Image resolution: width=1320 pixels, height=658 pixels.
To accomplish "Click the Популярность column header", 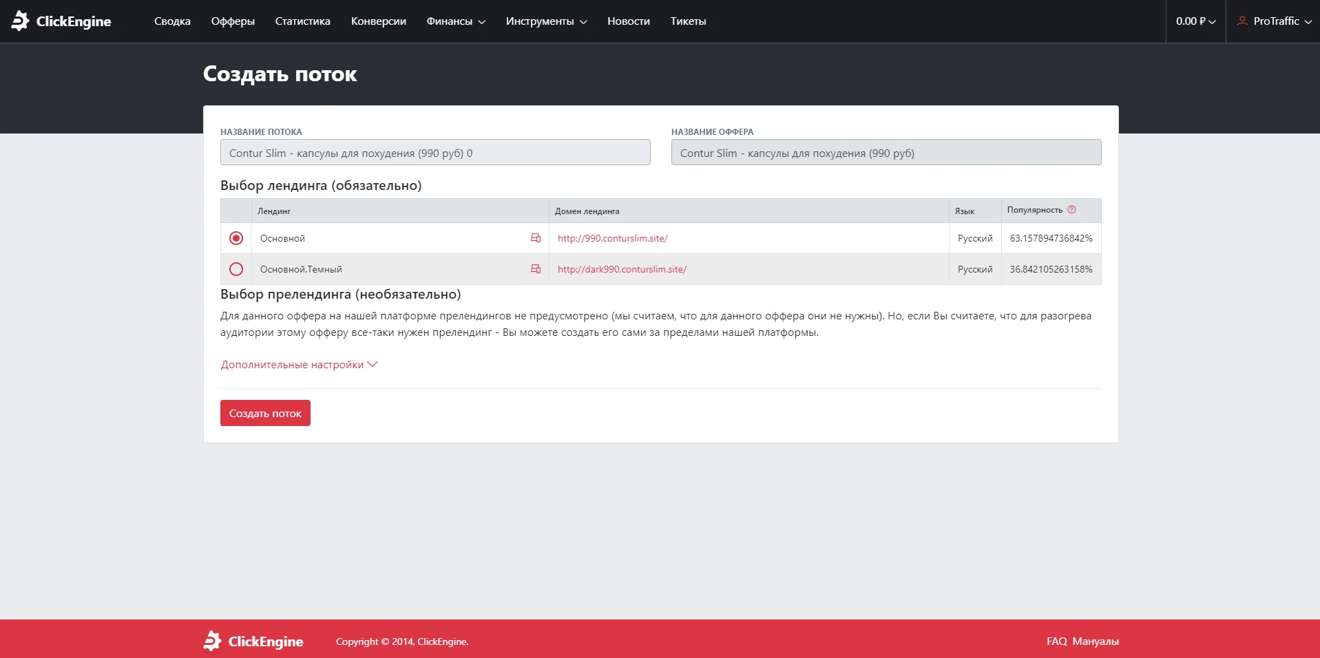I will [x=1035, y=210].
